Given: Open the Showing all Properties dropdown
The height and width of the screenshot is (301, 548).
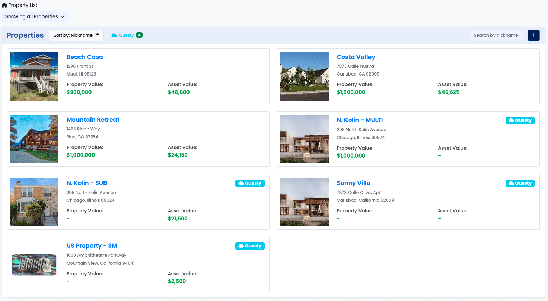Looking at the screenshot, I should [x=35, y=16].
